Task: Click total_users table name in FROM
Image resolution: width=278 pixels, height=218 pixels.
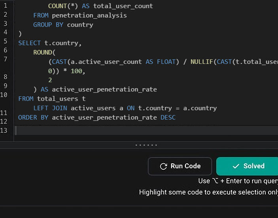Action: (58, 99)
